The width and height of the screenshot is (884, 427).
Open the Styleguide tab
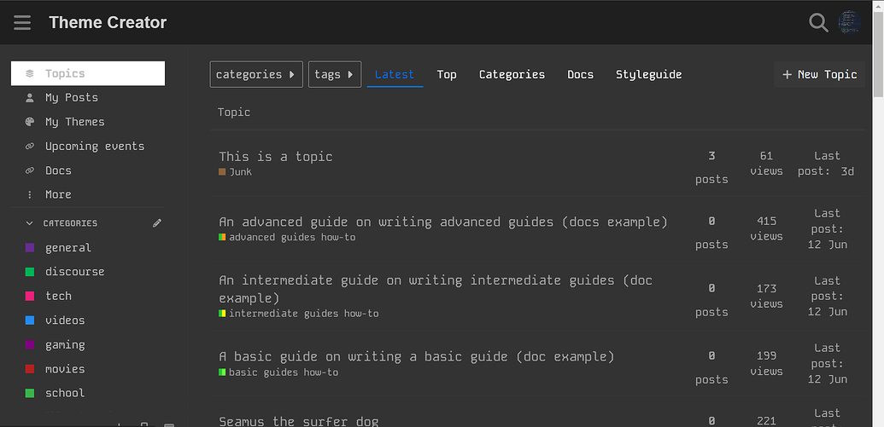648,75
